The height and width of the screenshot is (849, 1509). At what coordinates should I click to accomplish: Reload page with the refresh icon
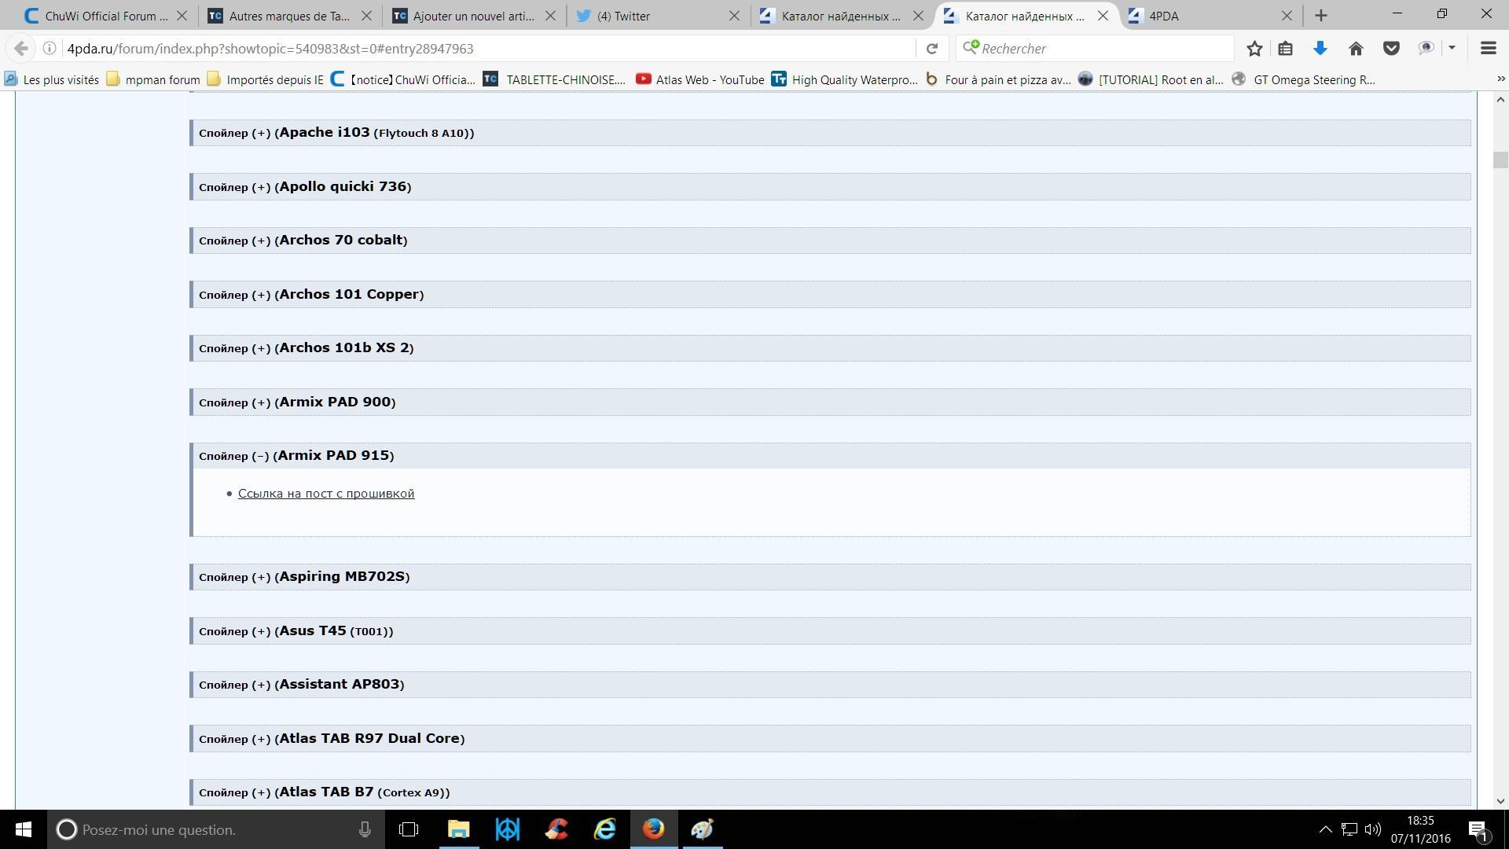pos(932,49)
